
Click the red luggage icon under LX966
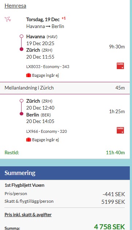click(28, 140)
